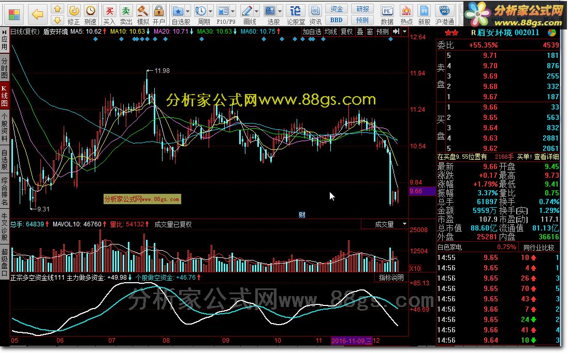
Task: Toggle the 复权 price adjustment option
Action: pyautogui.click(x=347, y=32)
